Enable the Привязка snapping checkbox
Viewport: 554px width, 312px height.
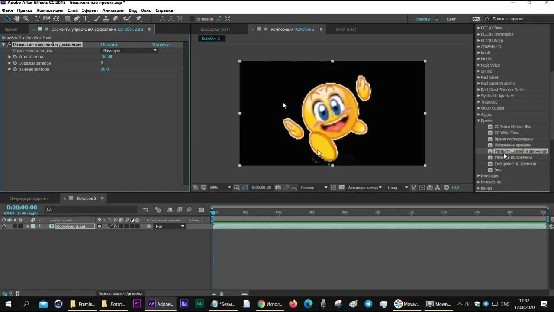point(192,19)
